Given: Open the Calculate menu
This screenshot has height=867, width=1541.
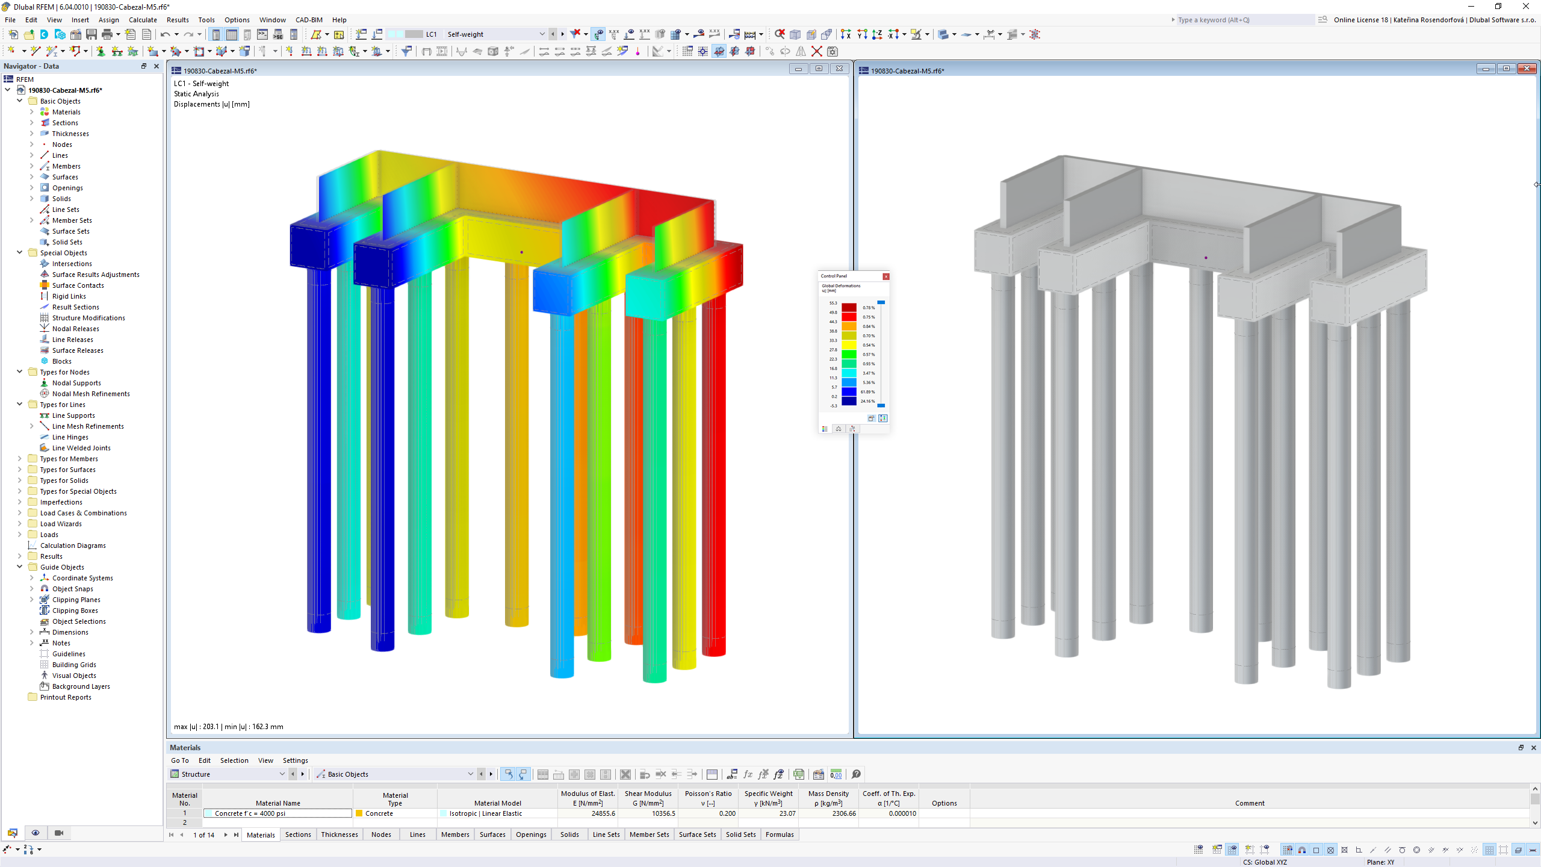Looking at the screenshot, I should click(x=144, y=19).
